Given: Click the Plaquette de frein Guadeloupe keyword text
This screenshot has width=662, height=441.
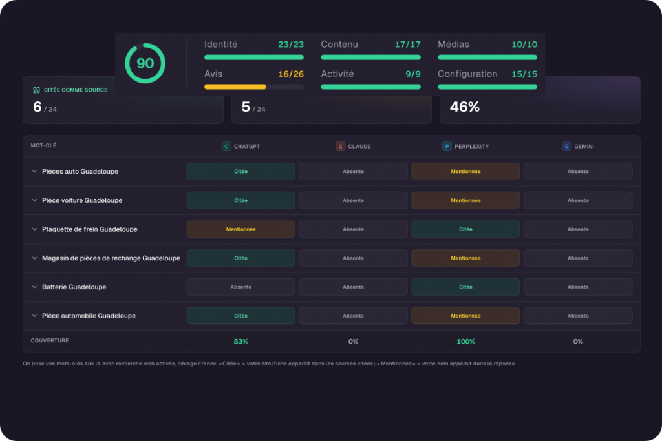Looking at the screenshot, I should pyautogui.click(x=89, y=229).
